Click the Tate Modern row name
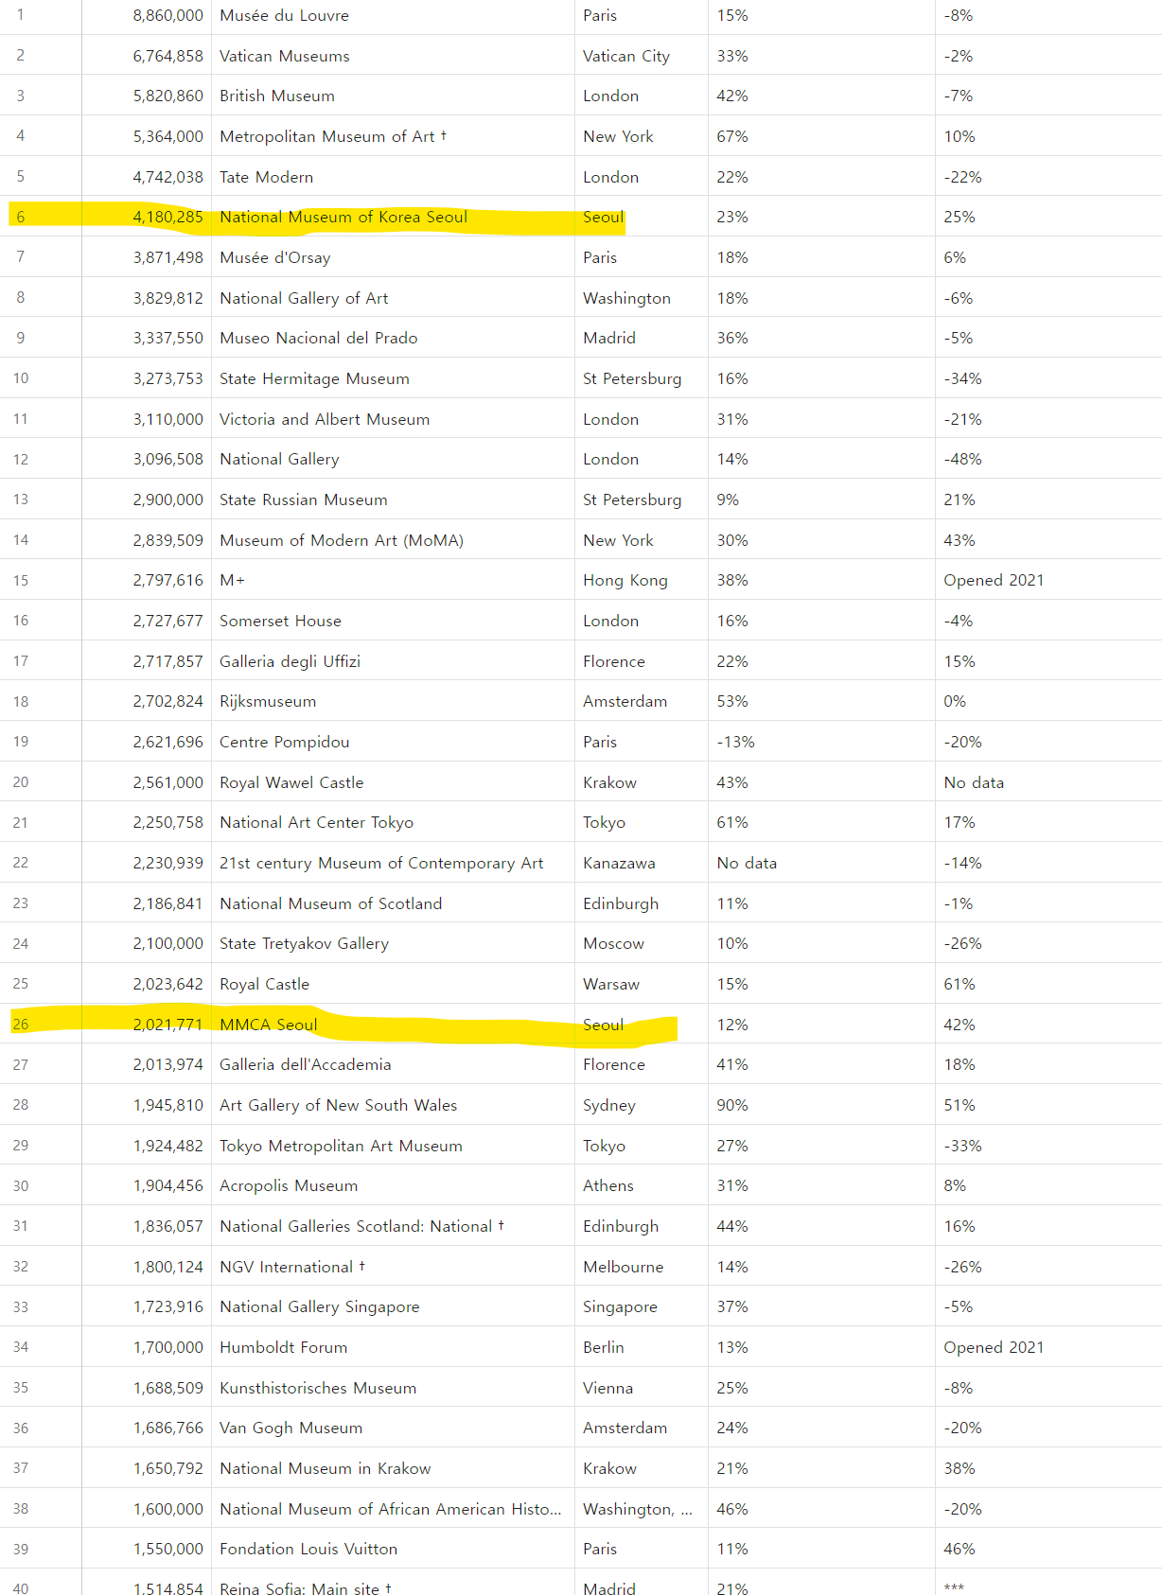Viewport: 1162px width, 1595px height. pos(266,177)
